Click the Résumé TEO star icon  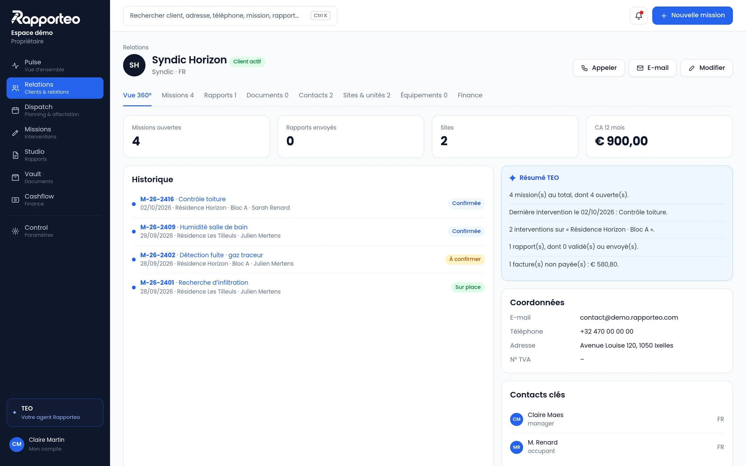click(513, 178)
